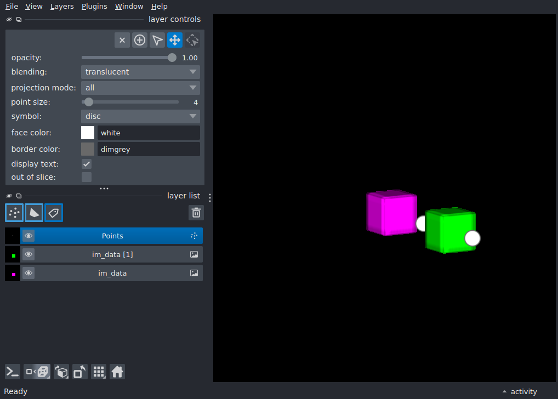Create a new labels layer

point(54,213)
